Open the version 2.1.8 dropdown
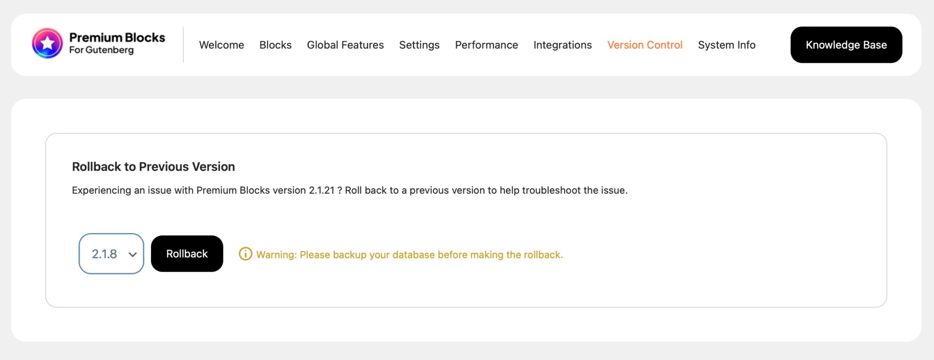The width and height of the screenshot is (934, 360). [x=111, y=254]
